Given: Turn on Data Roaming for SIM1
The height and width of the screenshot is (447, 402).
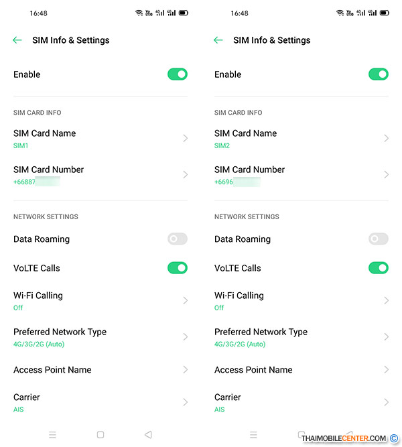Looking at the screenshot, I should [178, 239].
